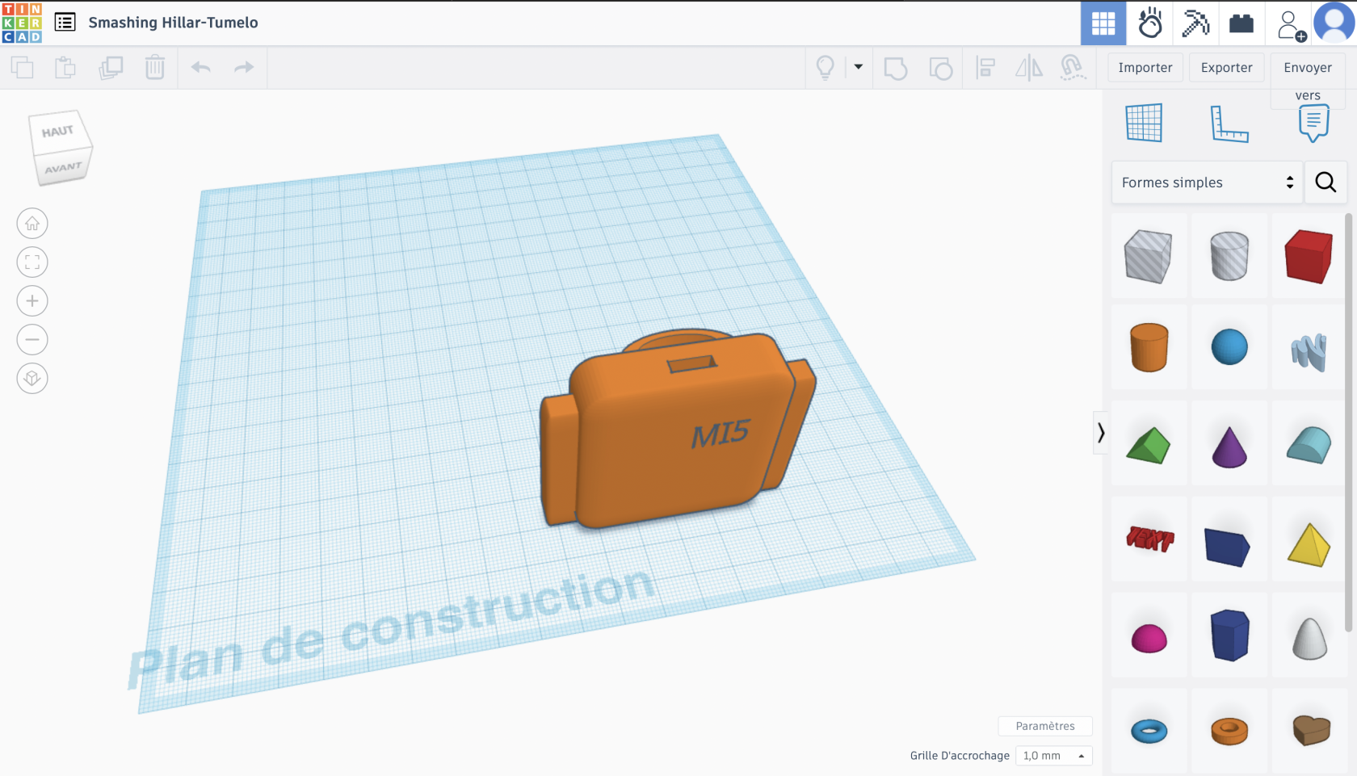Screen dimensions: 1357x776
Task: Pick the orange tube shape
Action: tap(1229, 731)
